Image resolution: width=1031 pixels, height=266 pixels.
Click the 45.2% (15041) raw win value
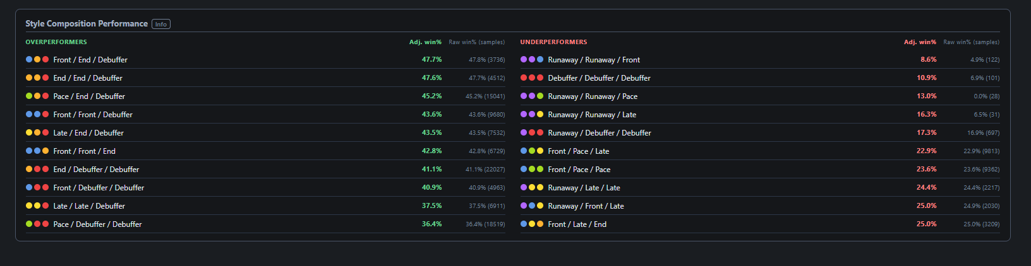485,96
